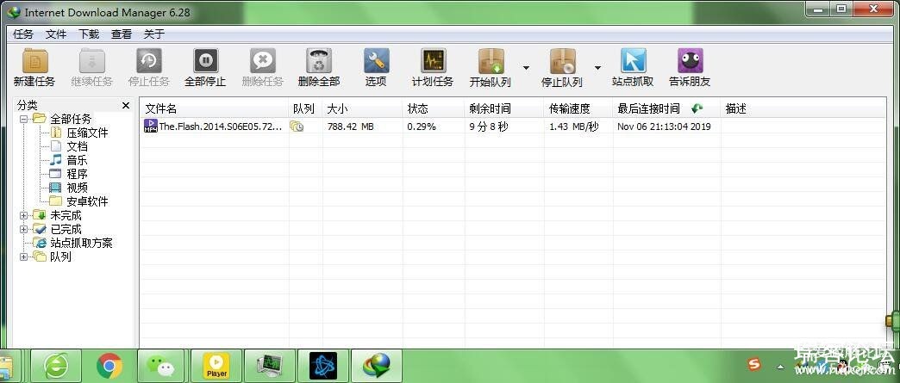The height and width of the screenshot is (383, 900).
Task: Select 已完成 folder label
Action: [66, 229]
